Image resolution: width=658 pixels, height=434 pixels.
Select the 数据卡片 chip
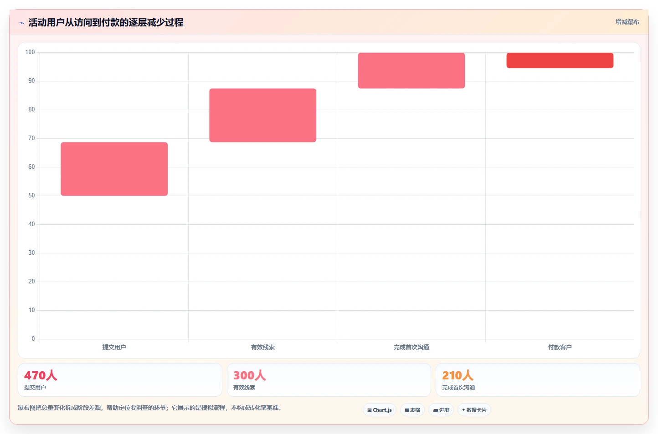pos(474,410)
